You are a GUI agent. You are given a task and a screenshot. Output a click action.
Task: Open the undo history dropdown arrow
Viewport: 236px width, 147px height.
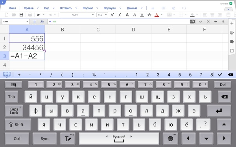click(x=44, y=15)
